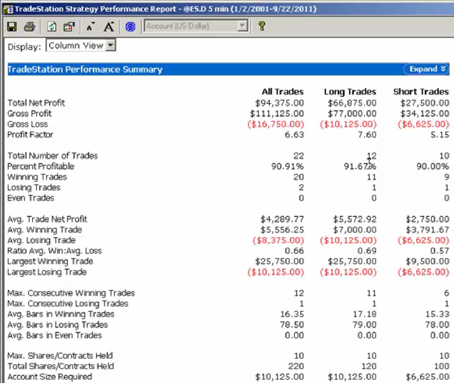
Task: Click the Total Net Profit row label
Action: click(36, 103)
